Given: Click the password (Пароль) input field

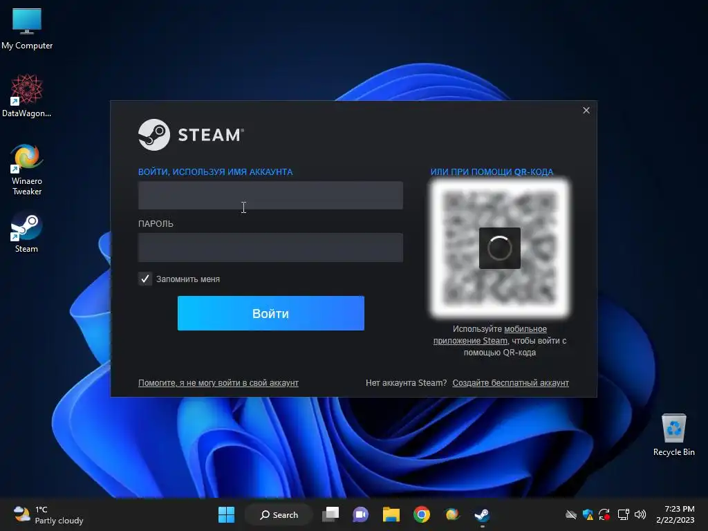Looking at the screenshot, I should (x=270, y=248).
